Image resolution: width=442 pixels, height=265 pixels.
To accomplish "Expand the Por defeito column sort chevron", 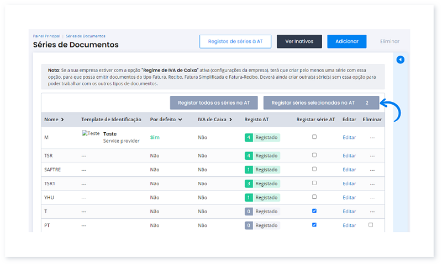I will coord(180,120).
